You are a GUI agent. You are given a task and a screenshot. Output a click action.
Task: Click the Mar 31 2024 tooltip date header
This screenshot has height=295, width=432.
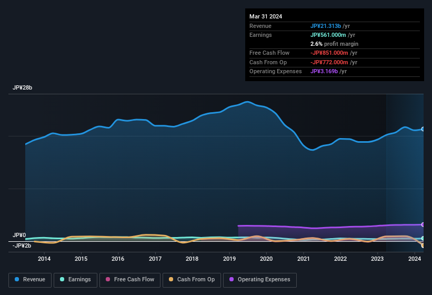[x=266, y=16]
